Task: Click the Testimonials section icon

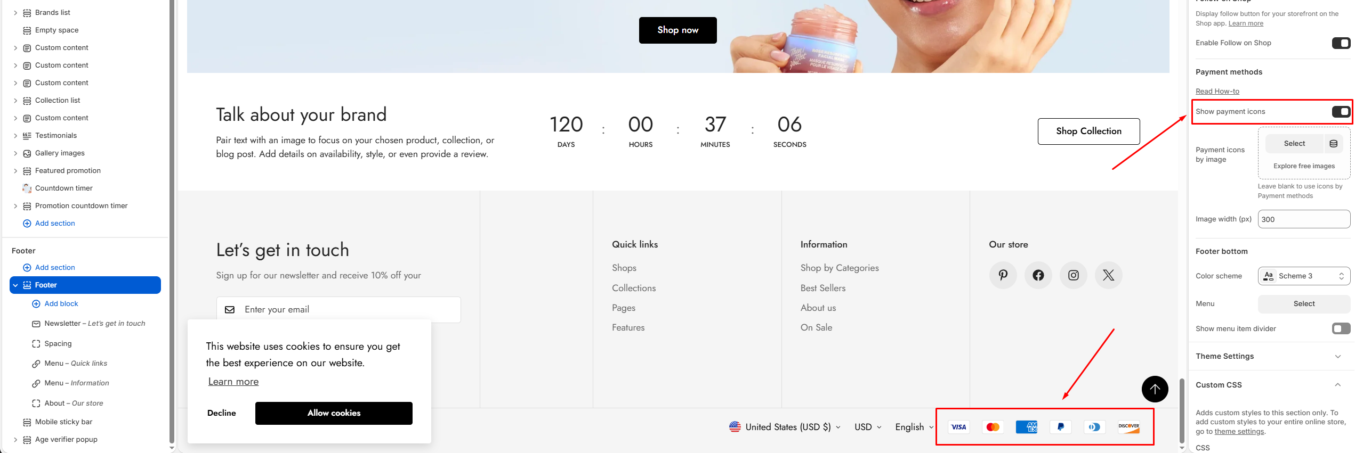Action: click(x=27, y=136)
